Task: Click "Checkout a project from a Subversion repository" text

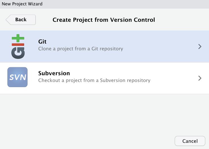Action: (x=94, y=80)
